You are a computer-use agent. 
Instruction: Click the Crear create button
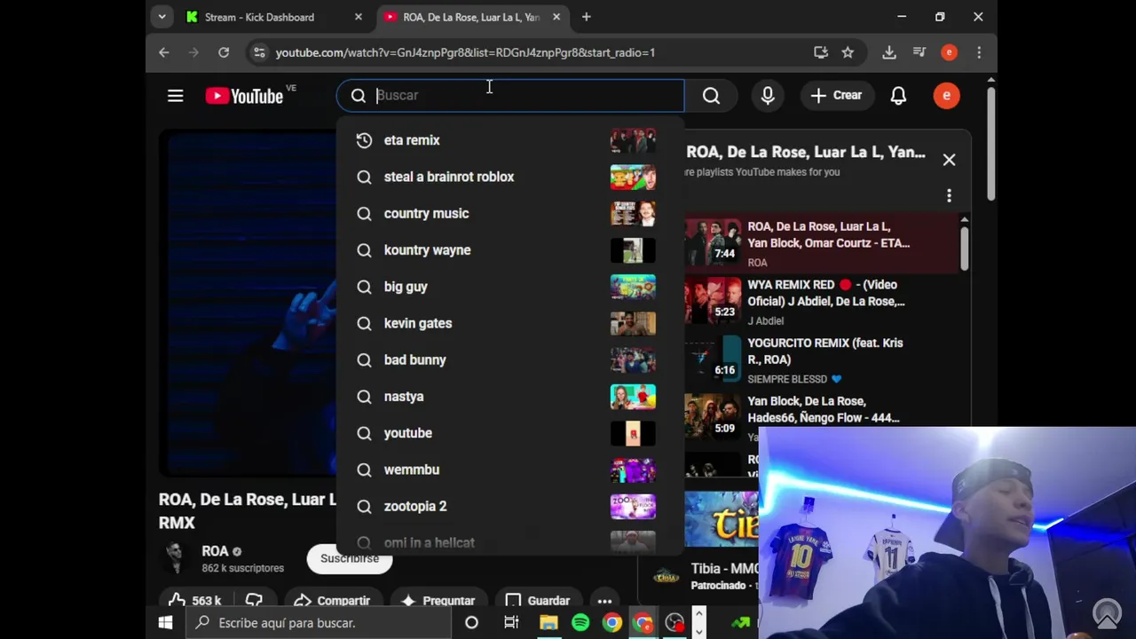click(x=836, y=96)
